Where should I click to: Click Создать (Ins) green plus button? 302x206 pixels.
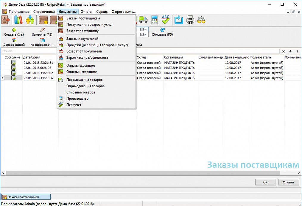(x=14, y=32)
